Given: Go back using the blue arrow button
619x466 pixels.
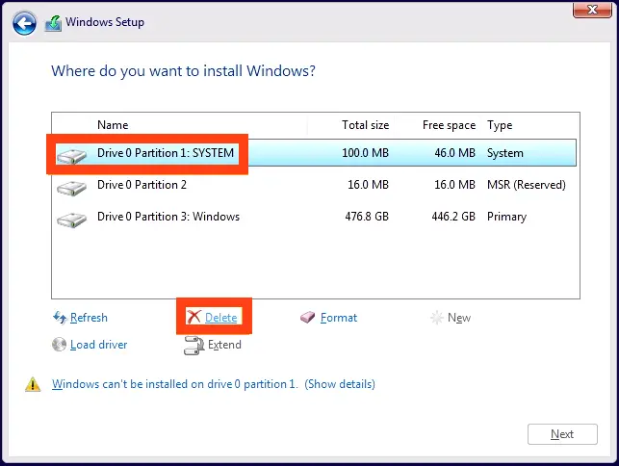Looking at the screenshot, I should 24,23.
